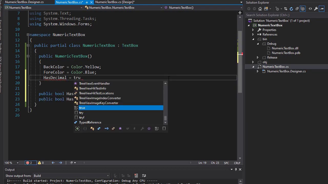This screenshot has height=184, width=328.
Task: Refresh the Solution Explorer
Action: click(291, 9)
